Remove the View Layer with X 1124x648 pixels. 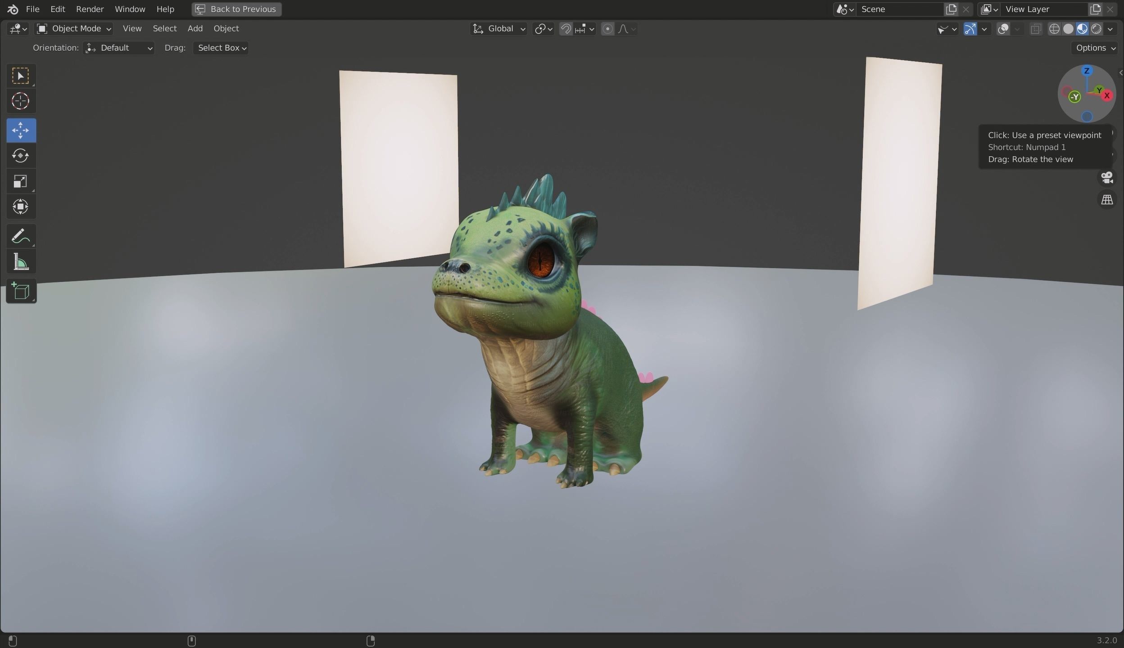[1110, 9]
